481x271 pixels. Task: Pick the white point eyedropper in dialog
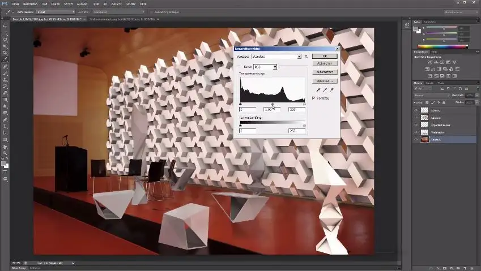(x=331, y=90)
